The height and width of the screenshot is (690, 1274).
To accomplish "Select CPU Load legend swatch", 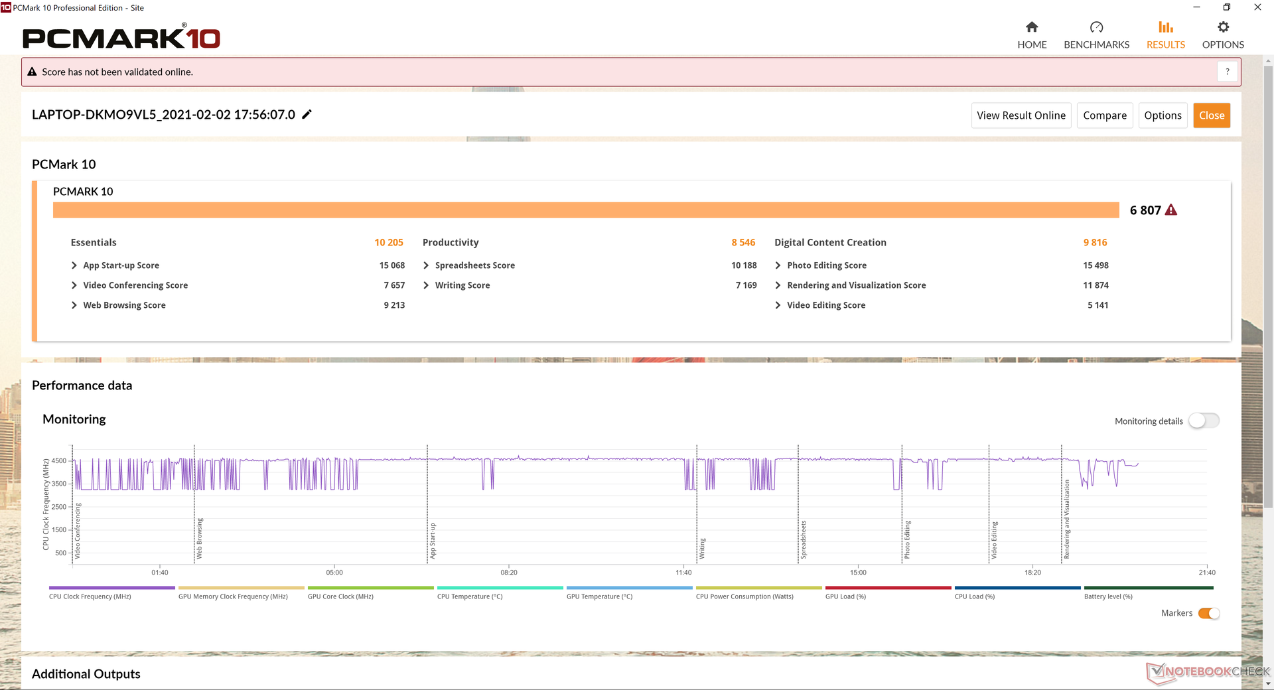I will point(1018,588).
